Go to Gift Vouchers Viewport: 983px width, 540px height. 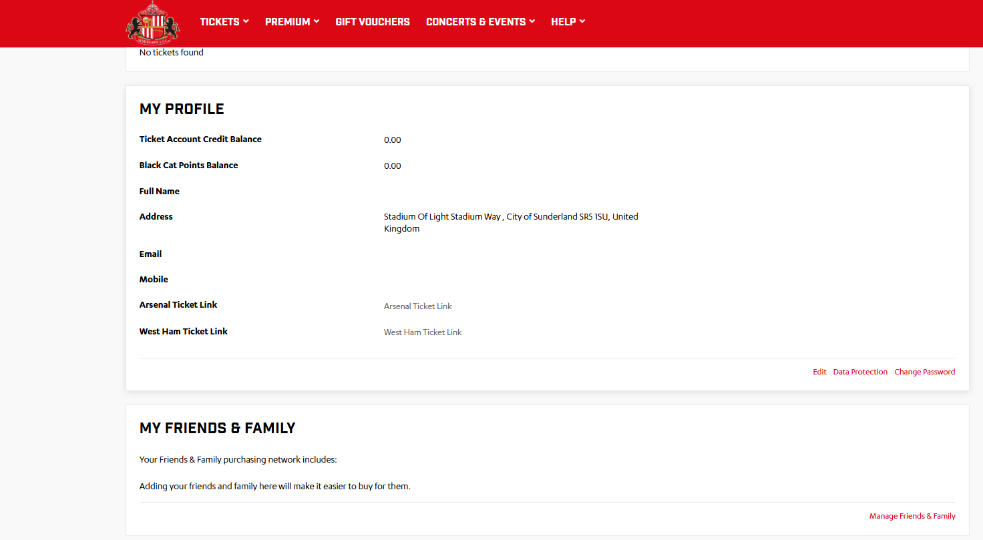tap(373, 22)
